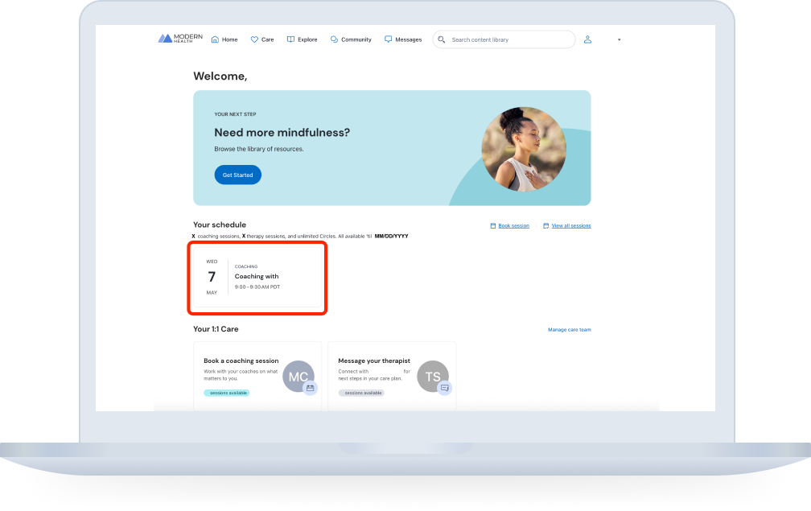
Task: Click the heart icon beside Care
Action: [x=254, y=39]
